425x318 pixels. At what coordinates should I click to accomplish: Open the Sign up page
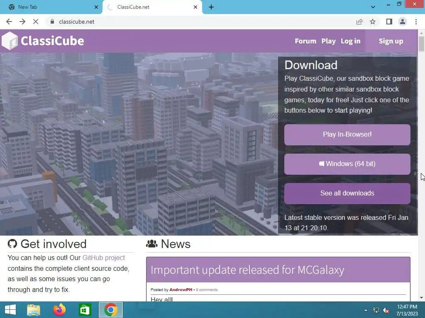tap(391, 41)
